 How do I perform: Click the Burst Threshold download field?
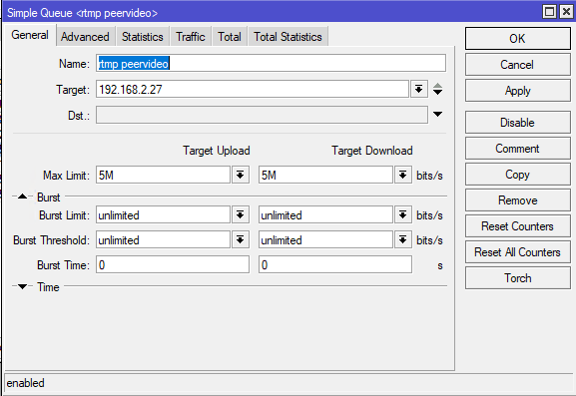(325, 239)
